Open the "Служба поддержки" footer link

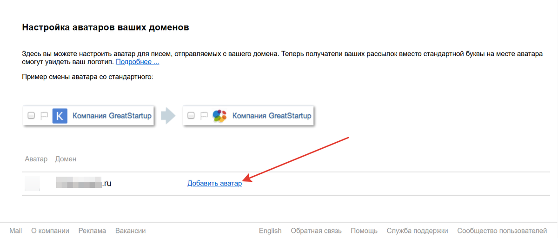click(417, 231)
